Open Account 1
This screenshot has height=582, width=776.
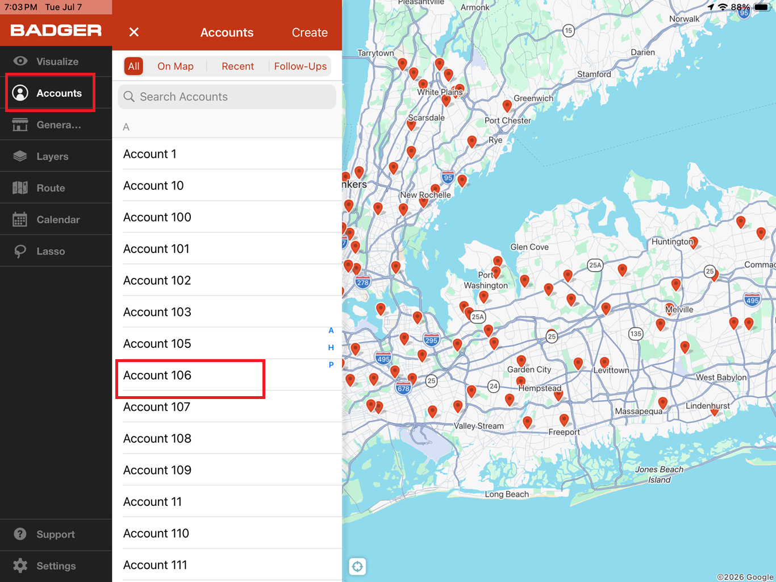(x=227, y=154)
